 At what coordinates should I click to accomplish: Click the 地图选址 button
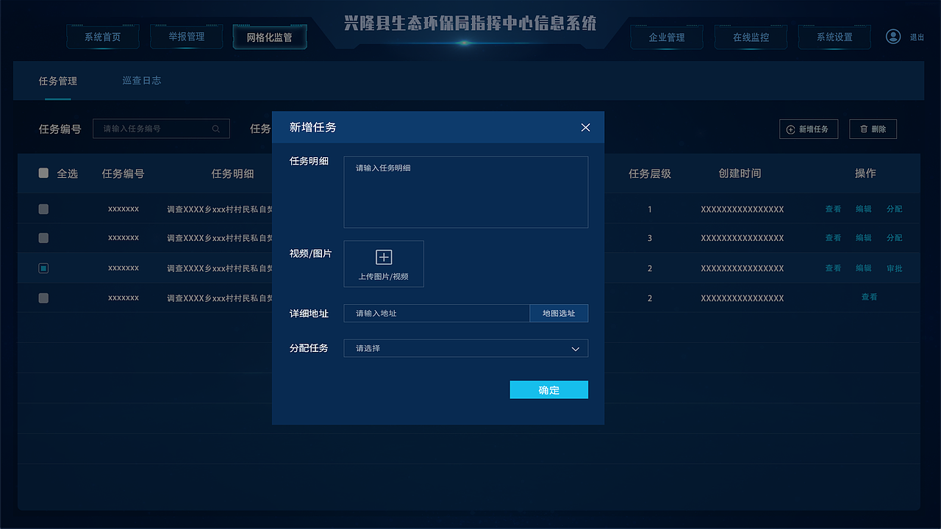[x=559, y=313]
